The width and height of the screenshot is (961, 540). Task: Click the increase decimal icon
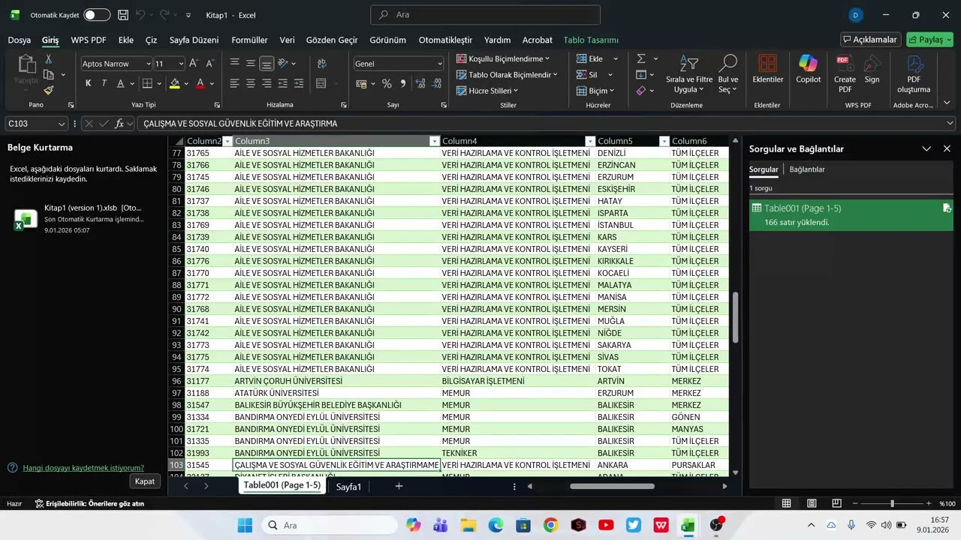[420, 83]
